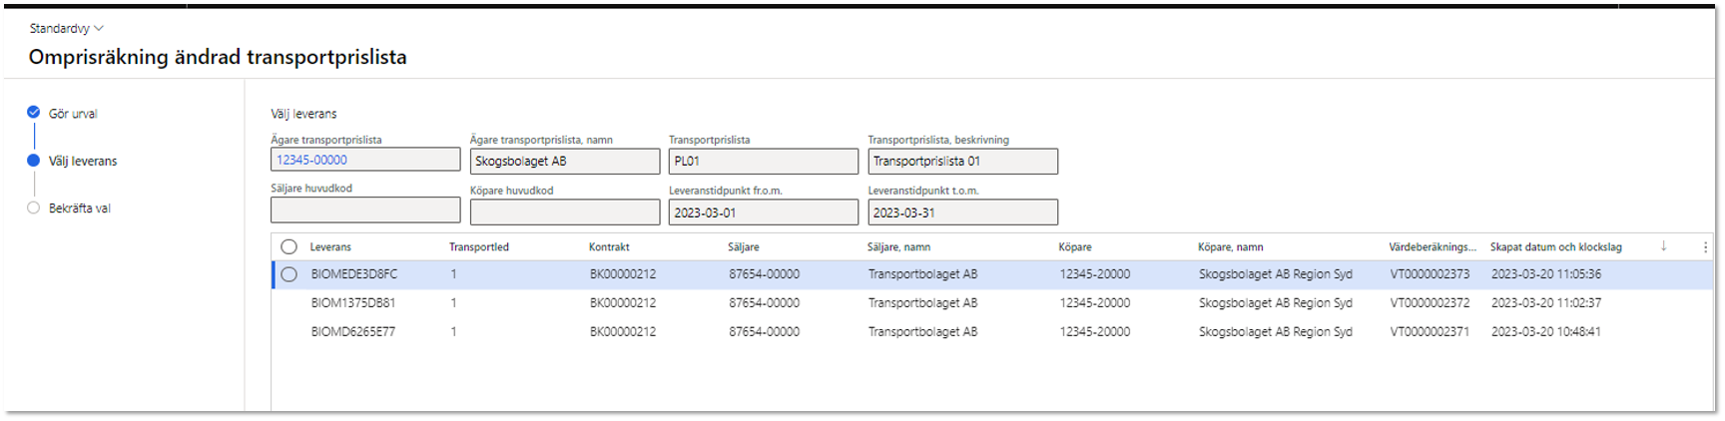Toggle select-all radio in grid header
Screen dimensions: 1725x421
(288, 246)
